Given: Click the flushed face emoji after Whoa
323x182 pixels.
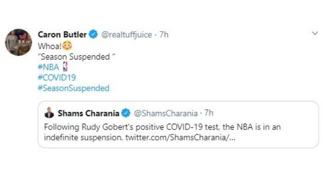Looking at the screenshot, I should click(x=67, y=46).
